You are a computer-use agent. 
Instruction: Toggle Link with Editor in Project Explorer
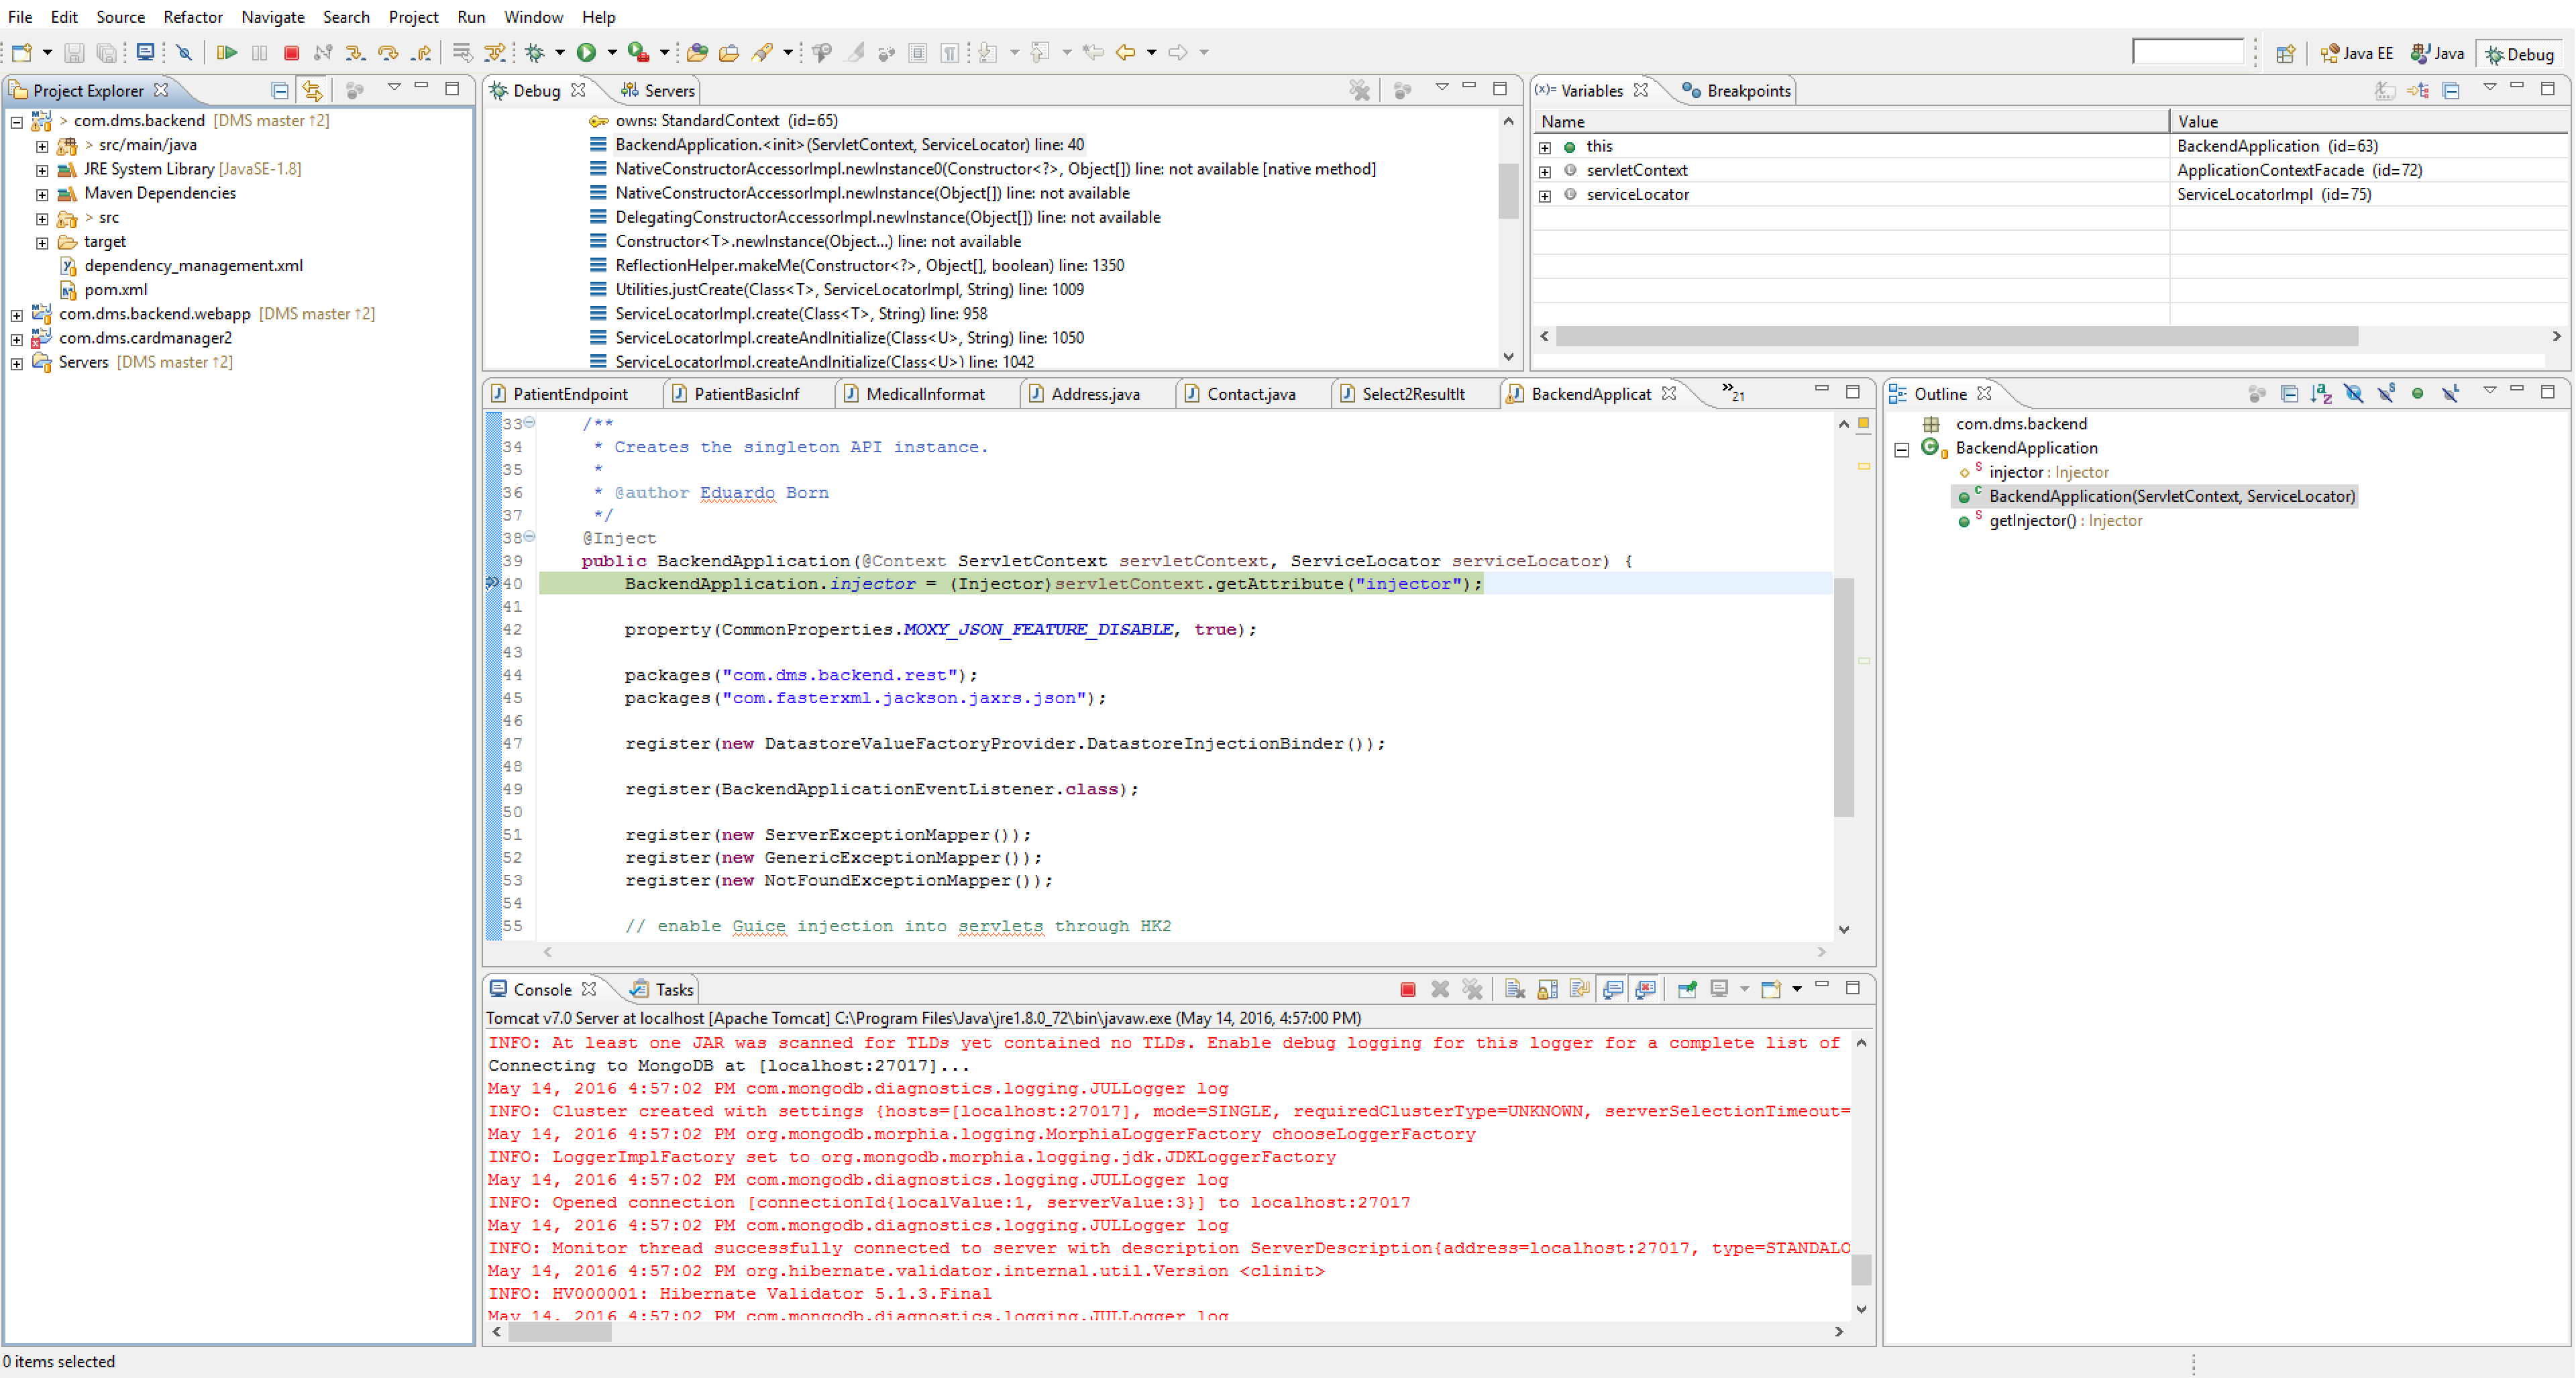(313, 90)
